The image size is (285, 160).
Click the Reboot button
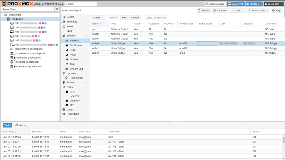(x=203, y=11)
